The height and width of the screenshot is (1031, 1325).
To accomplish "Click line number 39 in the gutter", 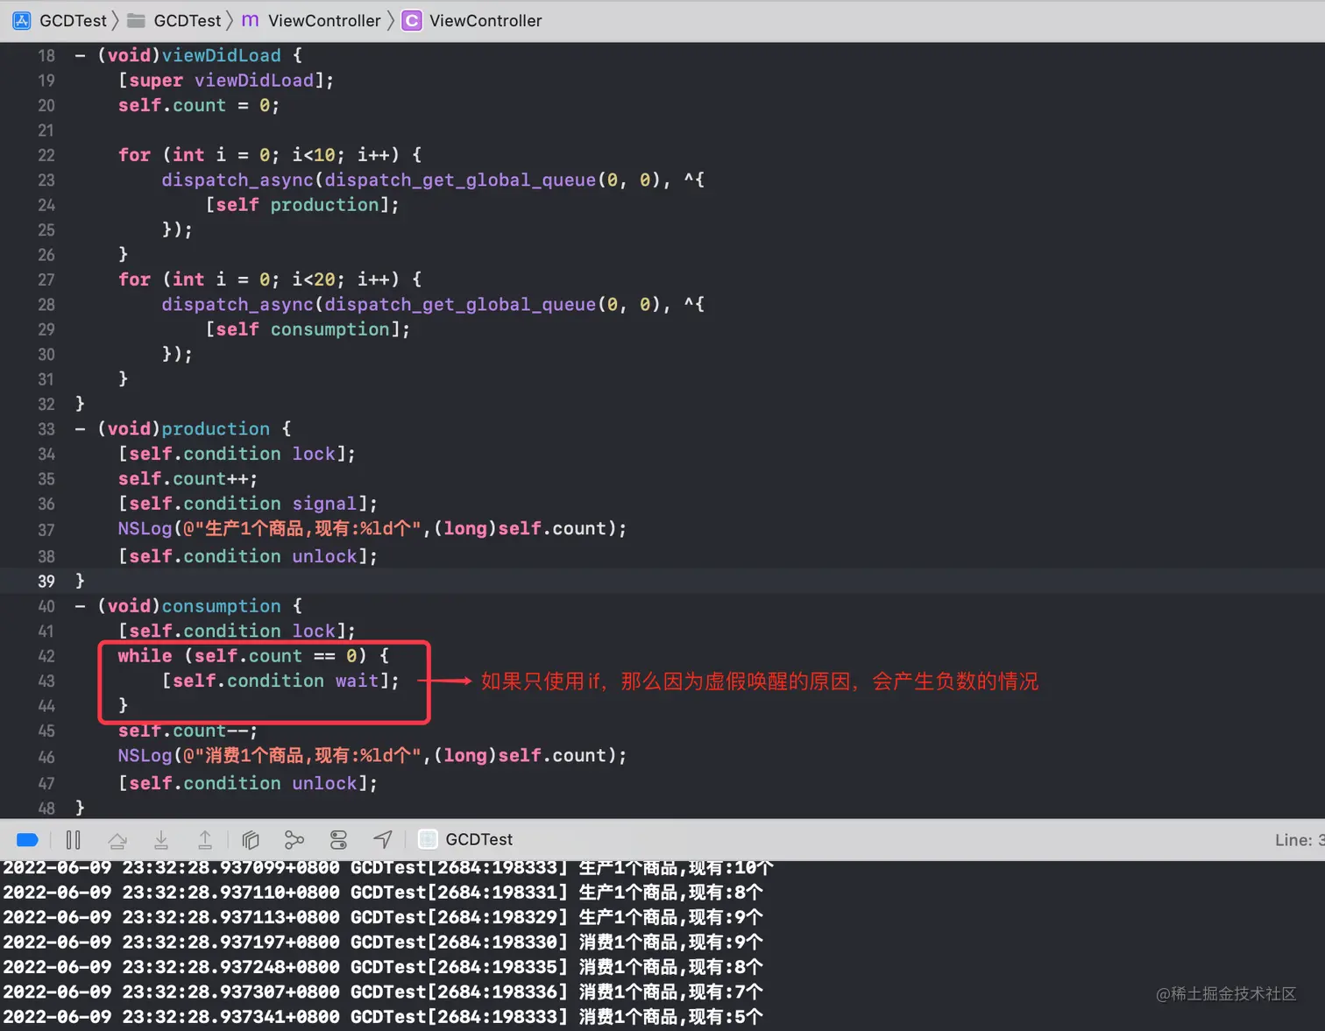I will 46,581.
